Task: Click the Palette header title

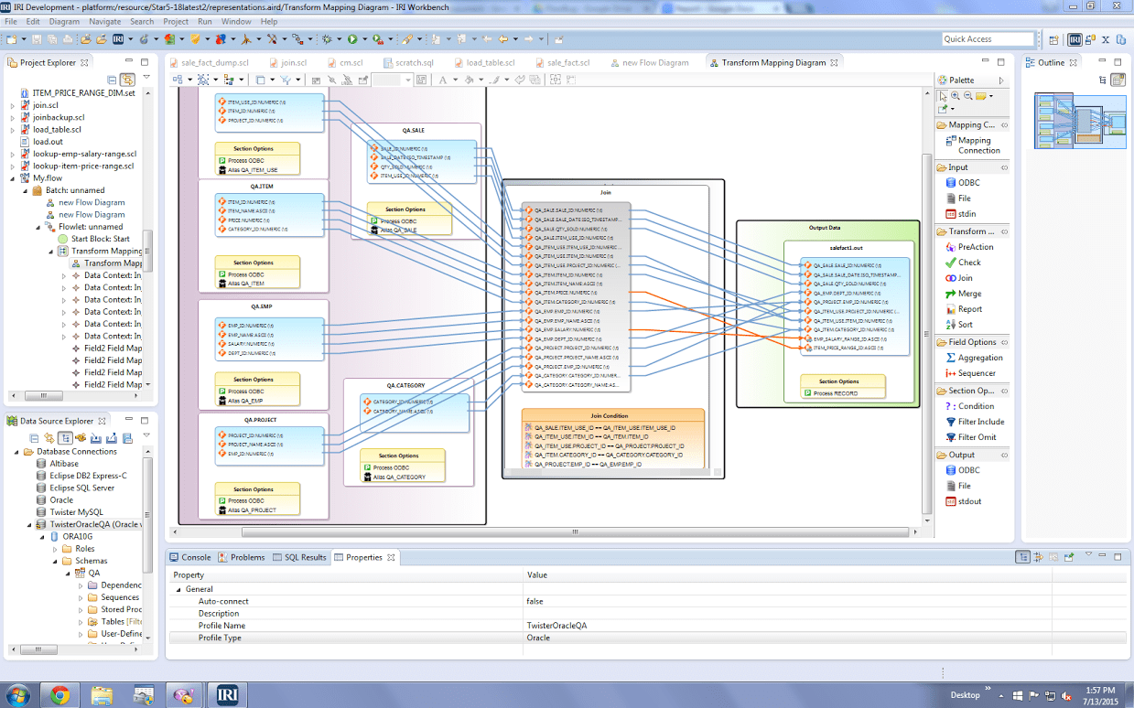Action: [x=961, y=80]
